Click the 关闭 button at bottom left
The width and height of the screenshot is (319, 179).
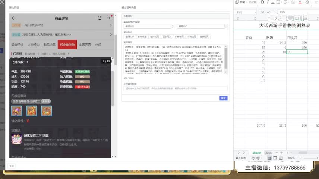[x=12, y=166]
